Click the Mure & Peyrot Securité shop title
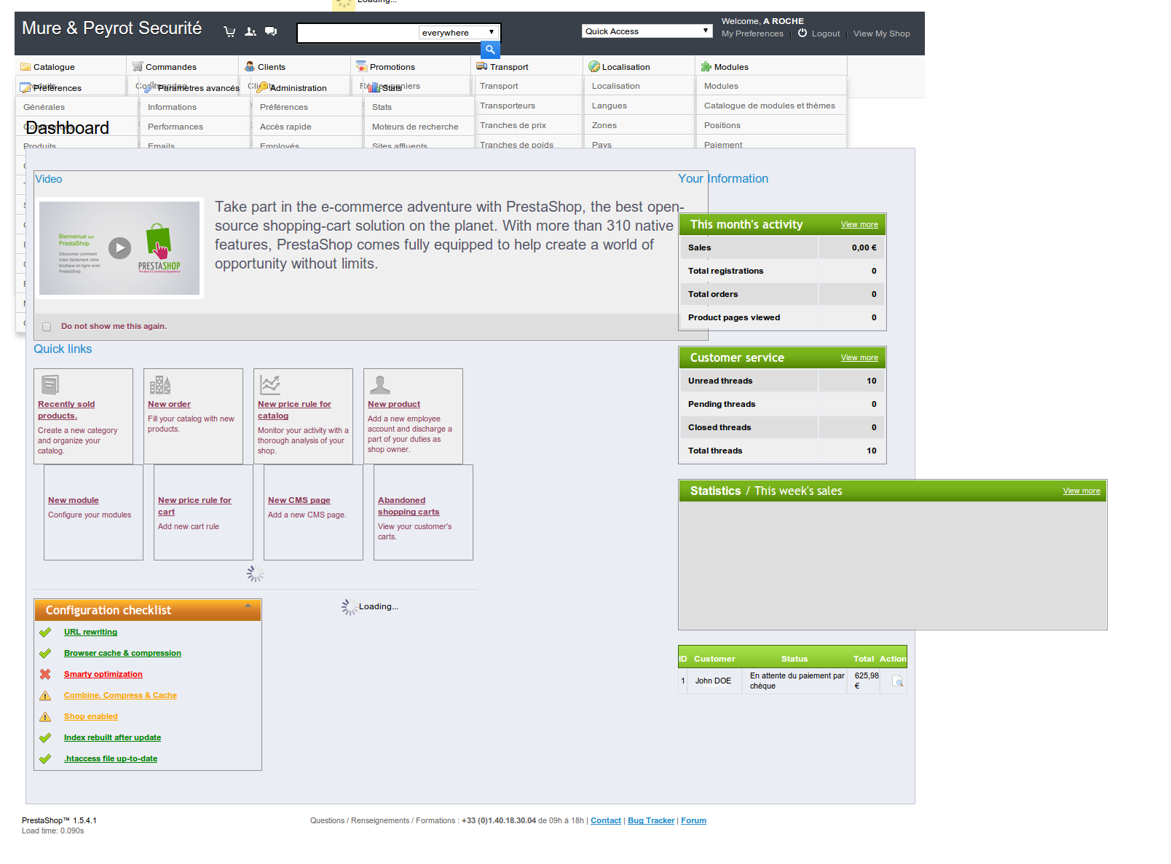The height and width of the screenshot is (864, 1171). pyautogui.click(x=111, y=28)
